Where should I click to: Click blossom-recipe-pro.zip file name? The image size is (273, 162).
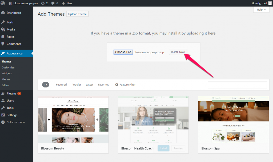pyautogui.click(x=149, y=52)
